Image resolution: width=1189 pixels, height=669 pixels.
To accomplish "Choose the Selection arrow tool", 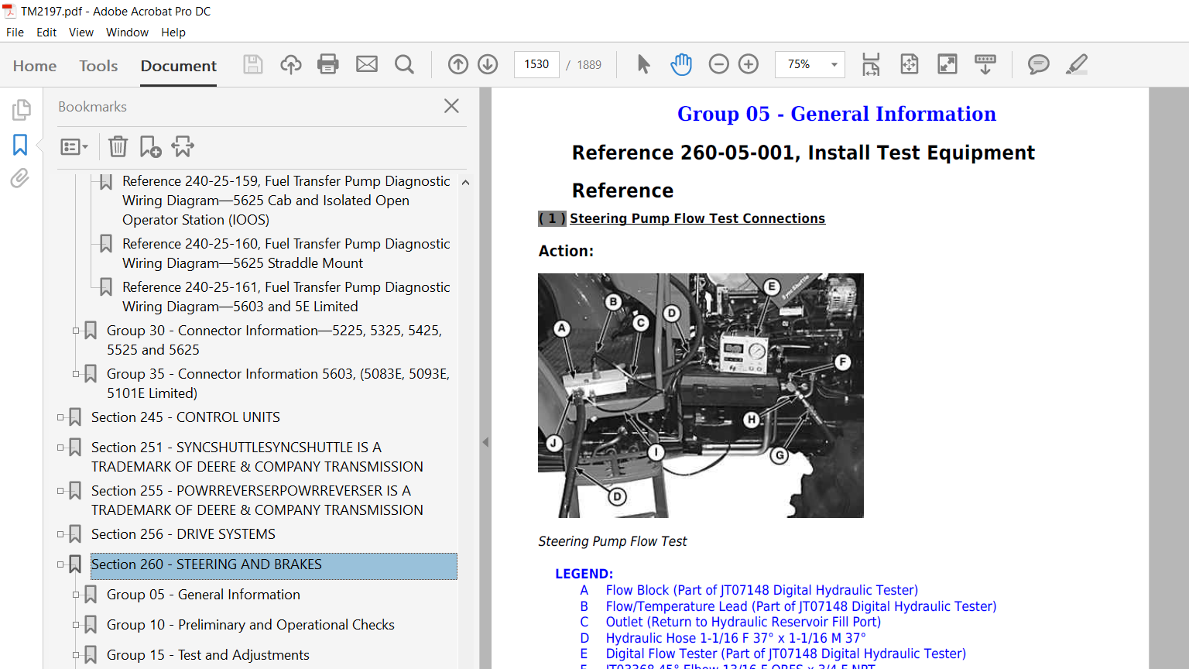I will coord(643,64).
